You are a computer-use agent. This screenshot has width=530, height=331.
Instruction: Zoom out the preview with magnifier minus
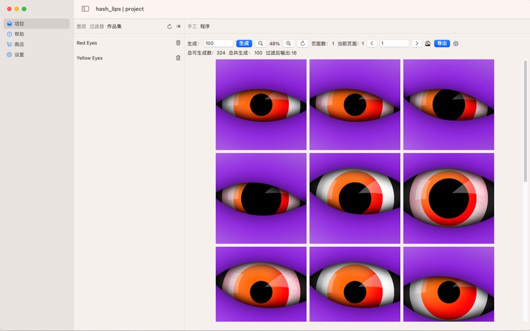[x=261, y=44]
